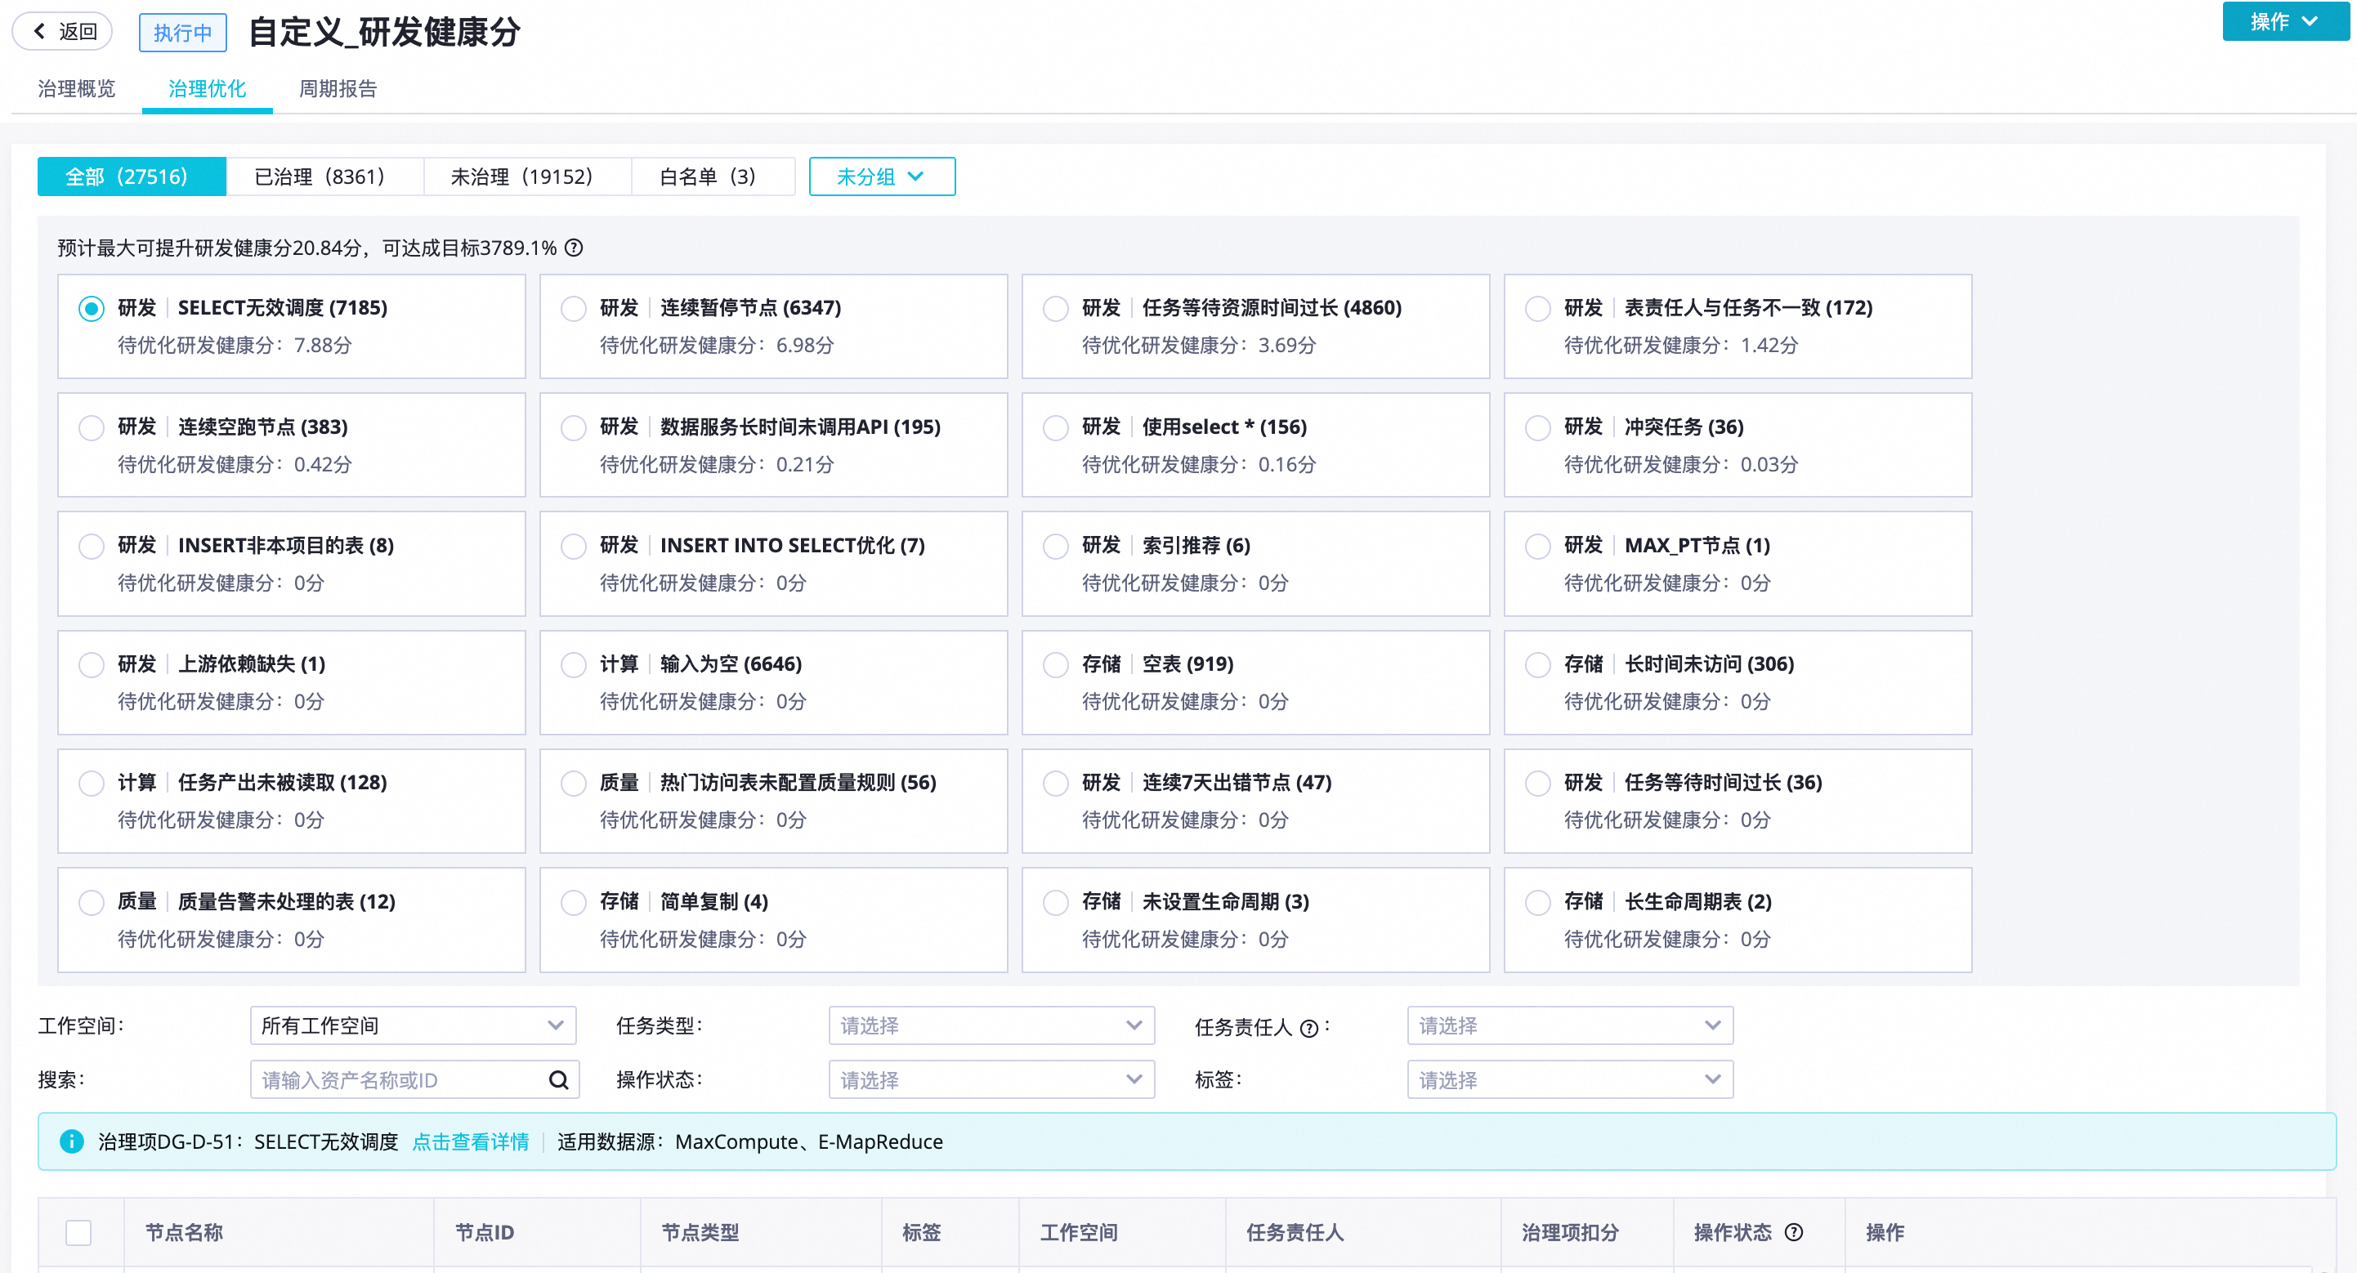Click the help icon beside 可达成目标3789.1%
The width and height of the screenshot is (2357, 1273).
(574, 248)
